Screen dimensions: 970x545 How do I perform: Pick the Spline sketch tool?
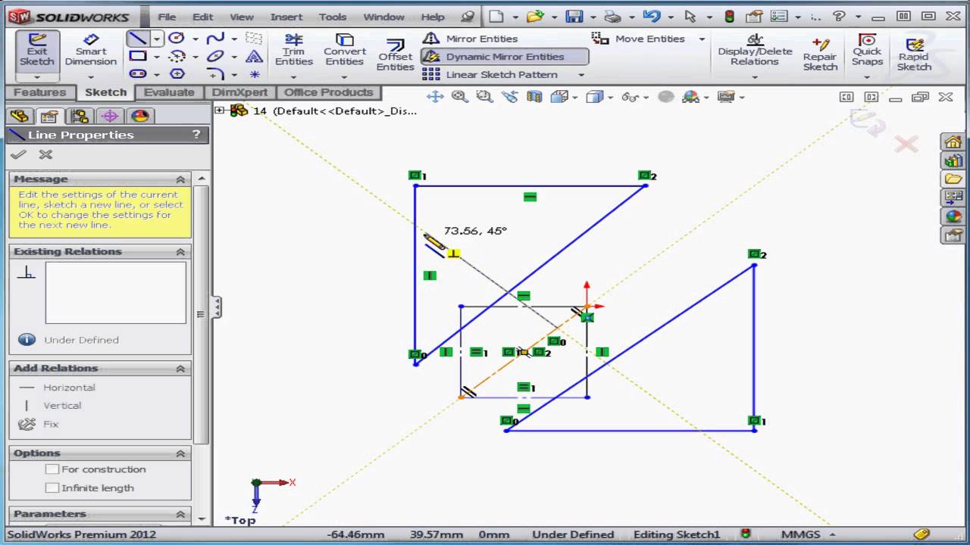pos(215,38)
